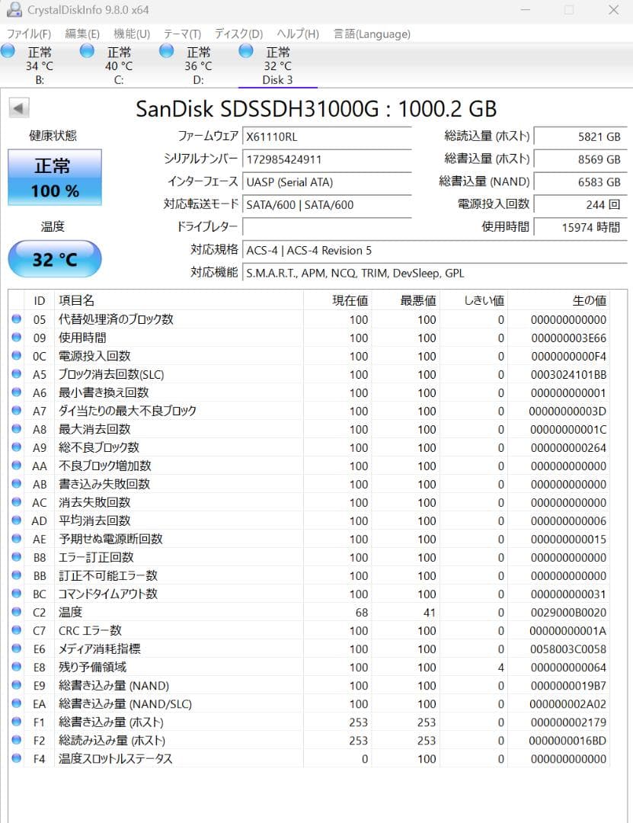This screenshot has height=823, width=633.
Task: Click the 現在値 column header
Action: (337, 301)
